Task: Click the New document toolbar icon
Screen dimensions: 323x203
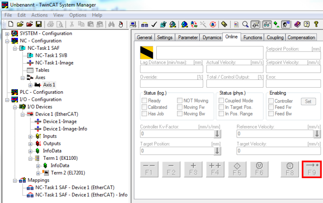Action: point(11,24)
